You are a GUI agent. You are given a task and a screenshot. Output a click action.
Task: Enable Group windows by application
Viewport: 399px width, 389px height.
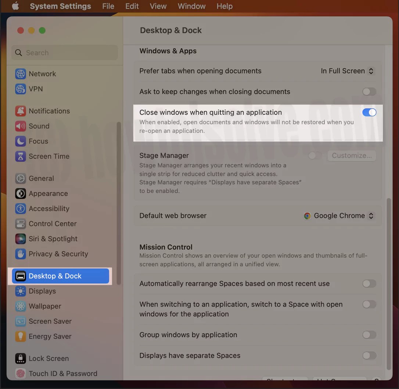tap(369, 335)
